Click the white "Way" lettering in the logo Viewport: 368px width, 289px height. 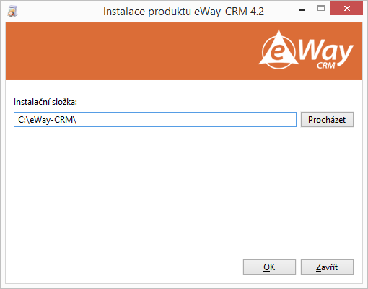(326, 51)
